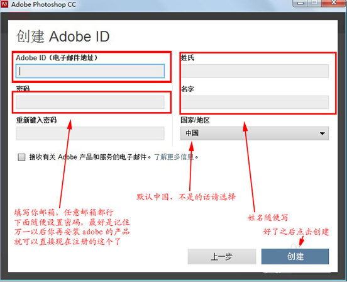Open the 国家/地区 country dropdown
Screen dimensions: 347x282
pos(255,133)
